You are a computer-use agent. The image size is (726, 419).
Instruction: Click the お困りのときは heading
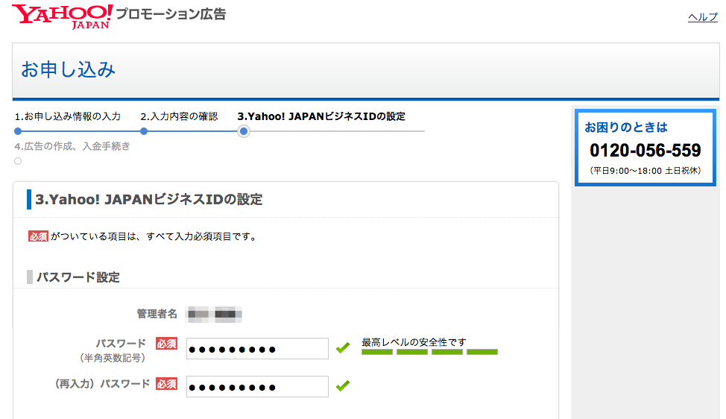(x=626, y=127)
